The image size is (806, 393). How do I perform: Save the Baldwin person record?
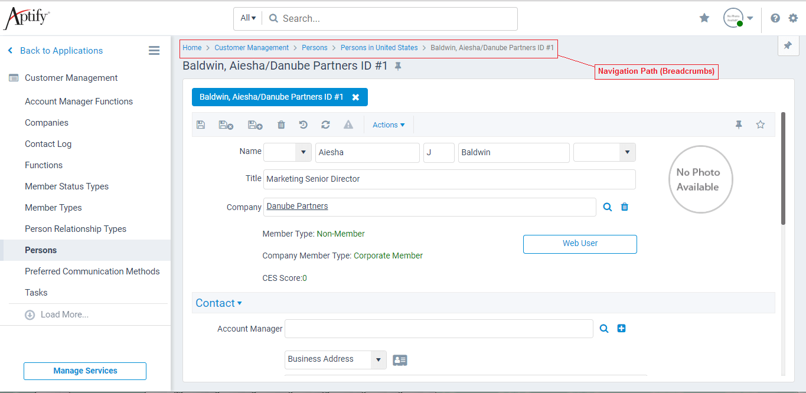coord(201,125)
